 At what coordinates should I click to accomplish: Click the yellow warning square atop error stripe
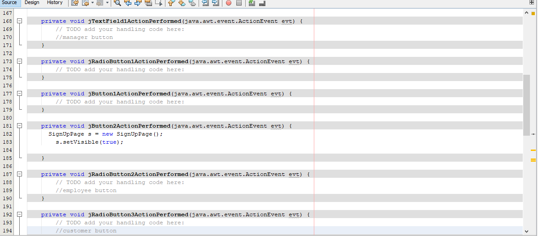[533, 13]
